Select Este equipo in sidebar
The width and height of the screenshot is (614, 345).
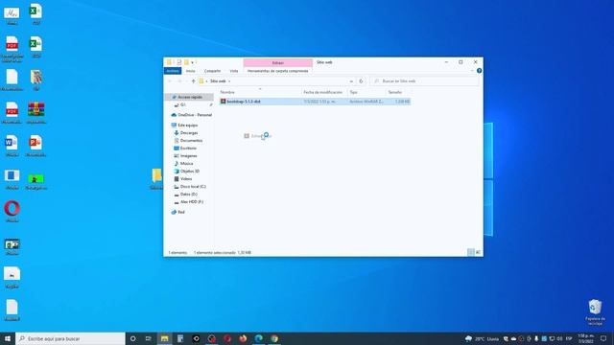(x=184, y=126)
